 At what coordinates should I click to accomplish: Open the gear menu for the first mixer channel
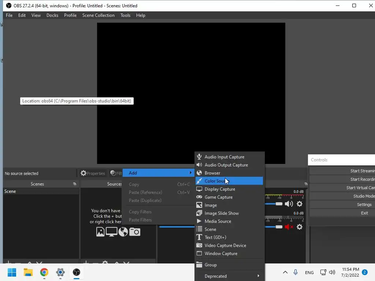click(x=300, y=204)
